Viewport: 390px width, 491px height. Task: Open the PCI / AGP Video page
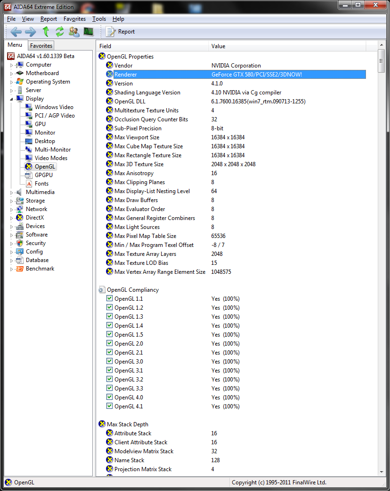coord(55,116)
